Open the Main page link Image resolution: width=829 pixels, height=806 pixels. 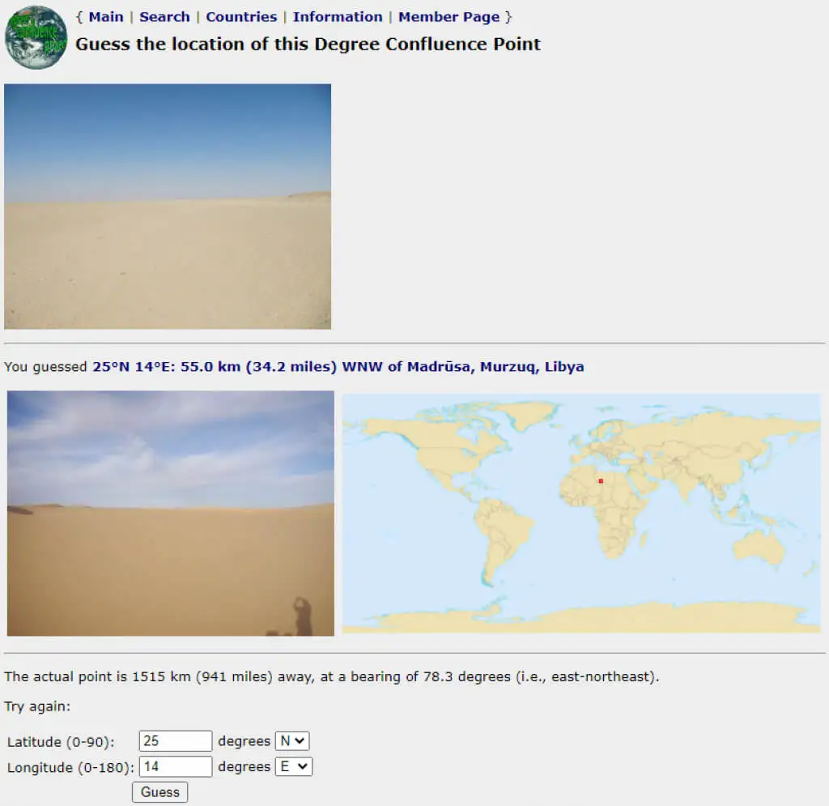(x=106, y=17)
